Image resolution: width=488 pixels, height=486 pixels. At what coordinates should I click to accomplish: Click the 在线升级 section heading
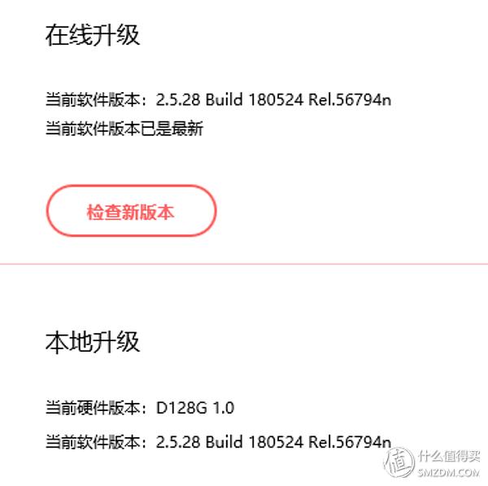coord(92,35)
